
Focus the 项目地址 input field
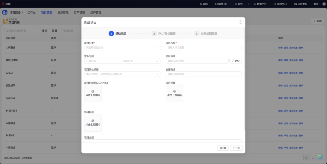point(197,61)
